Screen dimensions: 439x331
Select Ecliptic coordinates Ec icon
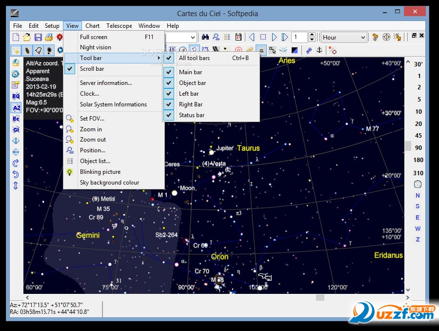16,119
